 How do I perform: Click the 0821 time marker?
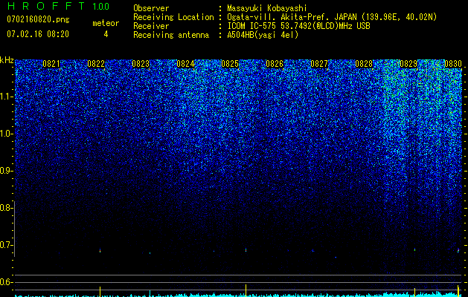tap(51, 64)
